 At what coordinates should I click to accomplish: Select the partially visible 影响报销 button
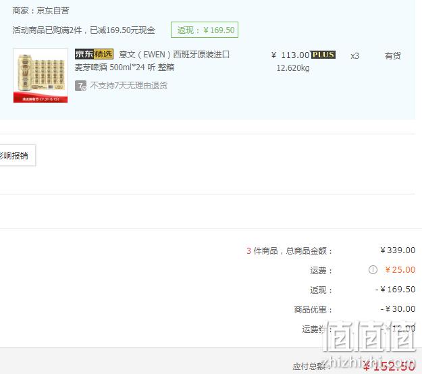pos(18,155)
